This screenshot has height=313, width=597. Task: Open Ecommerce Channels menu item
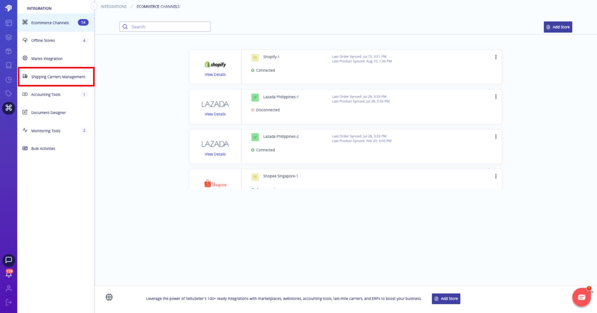coord(56,22)
